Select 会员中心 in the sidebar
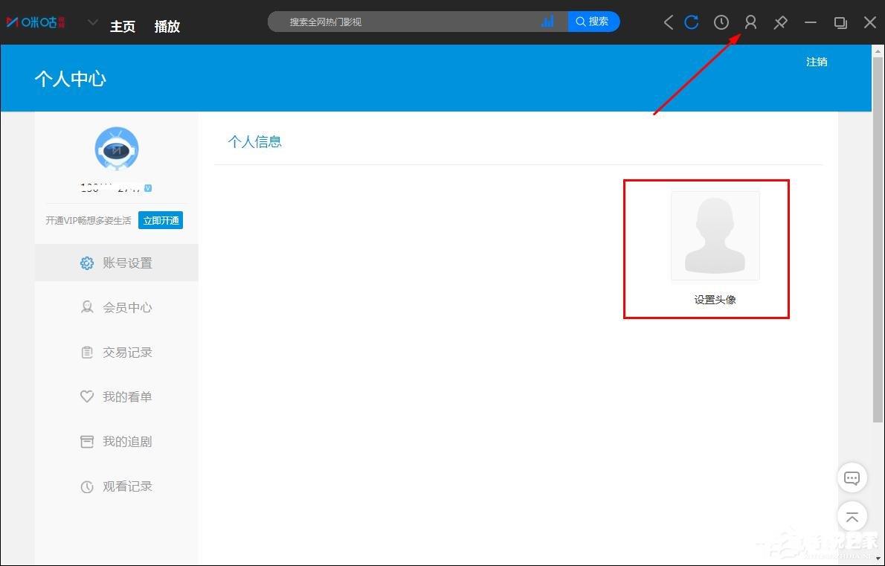 tap(117, 308)
